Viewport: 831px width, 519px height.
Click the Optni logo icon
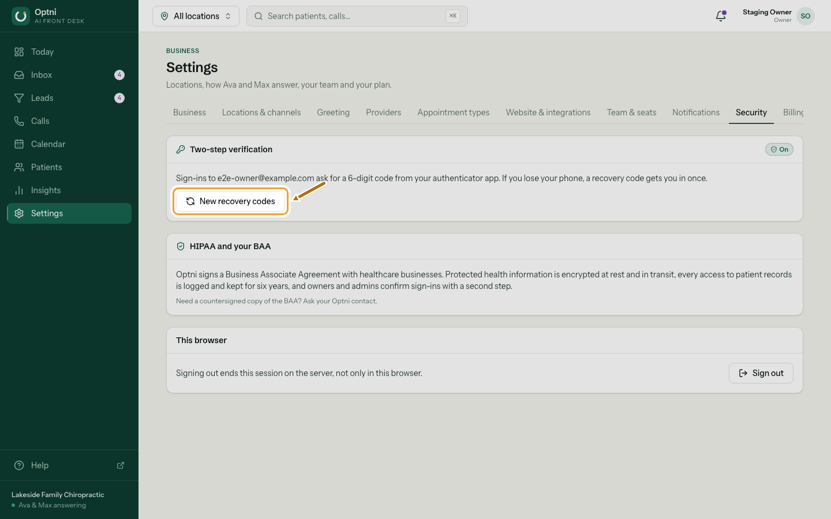(21, 16)
